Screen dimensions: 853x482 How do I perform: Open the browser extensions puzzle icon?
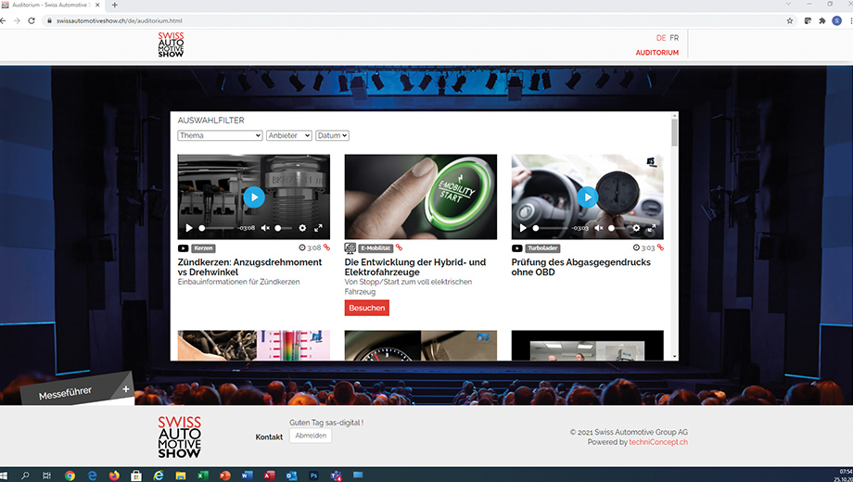click(822, 20)
